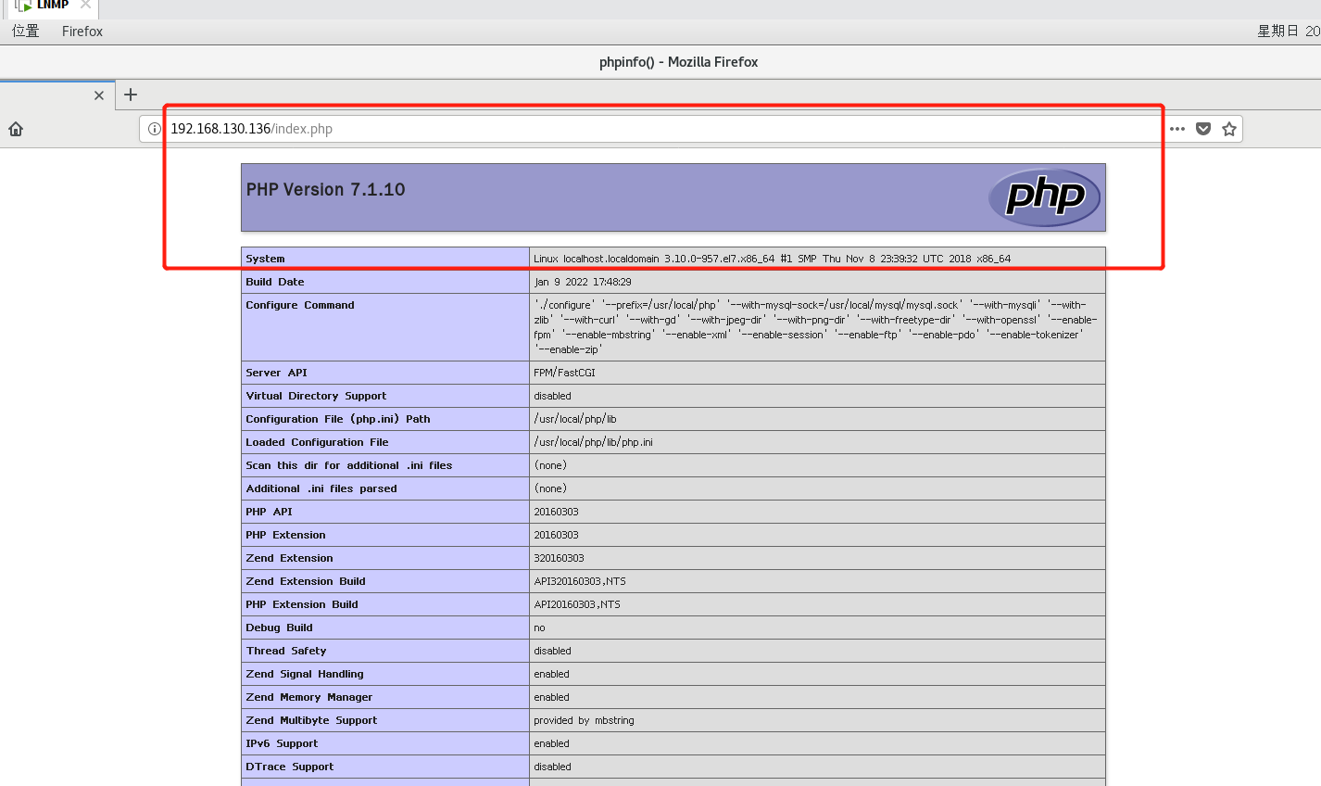Click the Debug Build label

pos(279,628)
